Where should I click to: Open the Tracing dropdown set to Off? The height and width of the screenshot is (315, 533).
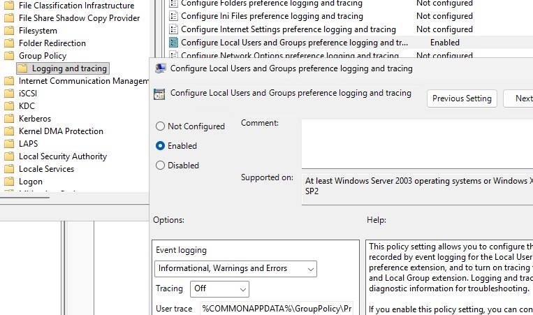tap(219, 288)
